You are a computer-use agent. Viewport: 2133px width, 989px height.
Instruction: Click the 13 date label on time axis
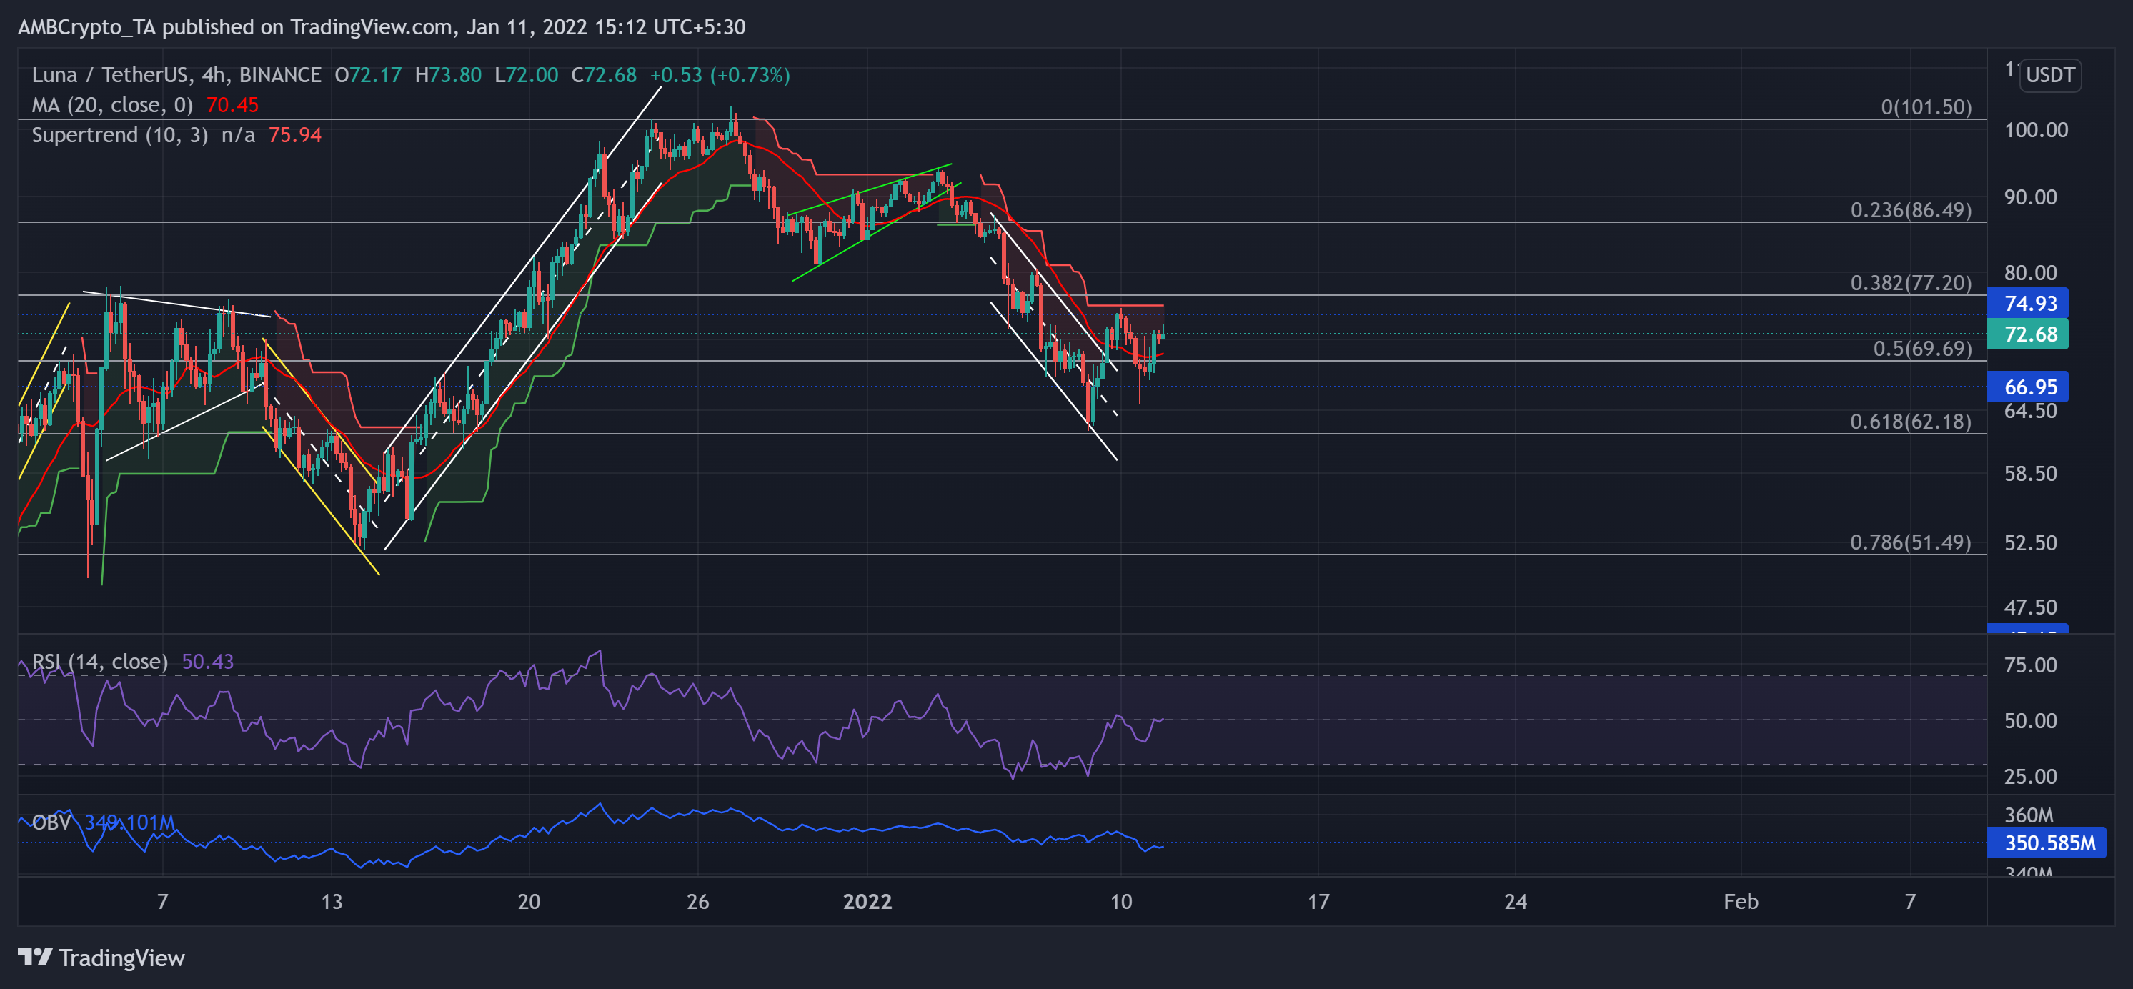coord(332,901)
